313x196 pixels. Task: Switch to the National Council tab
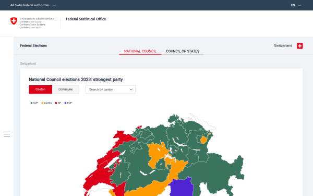click(140, 51)
